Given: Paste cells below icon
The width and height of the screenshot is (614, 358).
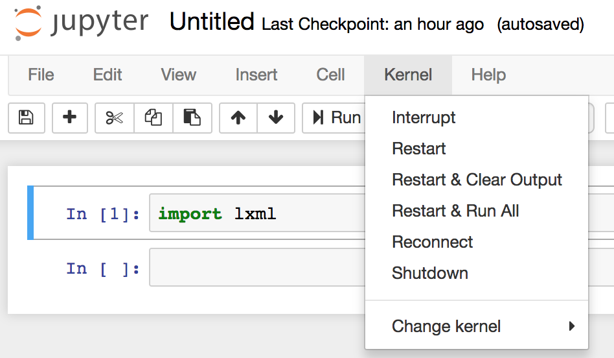Looking at the screenshot, I should point(192,117).
